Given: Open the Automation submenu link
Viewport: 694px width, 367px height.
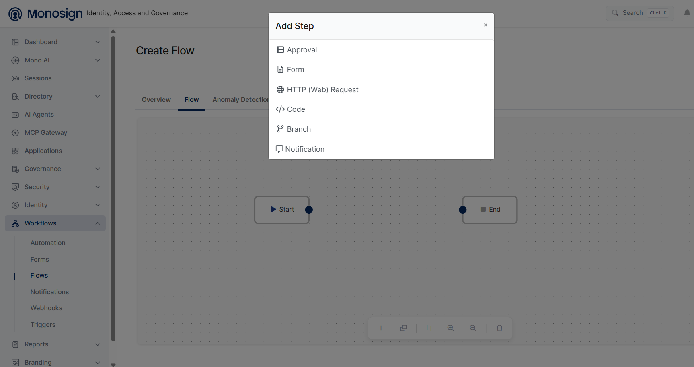Looking at the screenshot, I should 48,243.
